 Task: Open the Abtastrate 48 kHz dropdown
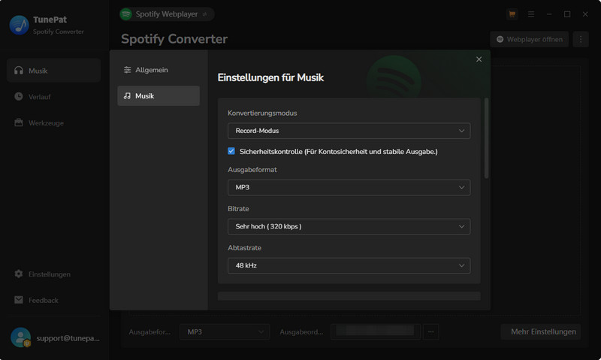pyautogui.click(x=349, y=266)
